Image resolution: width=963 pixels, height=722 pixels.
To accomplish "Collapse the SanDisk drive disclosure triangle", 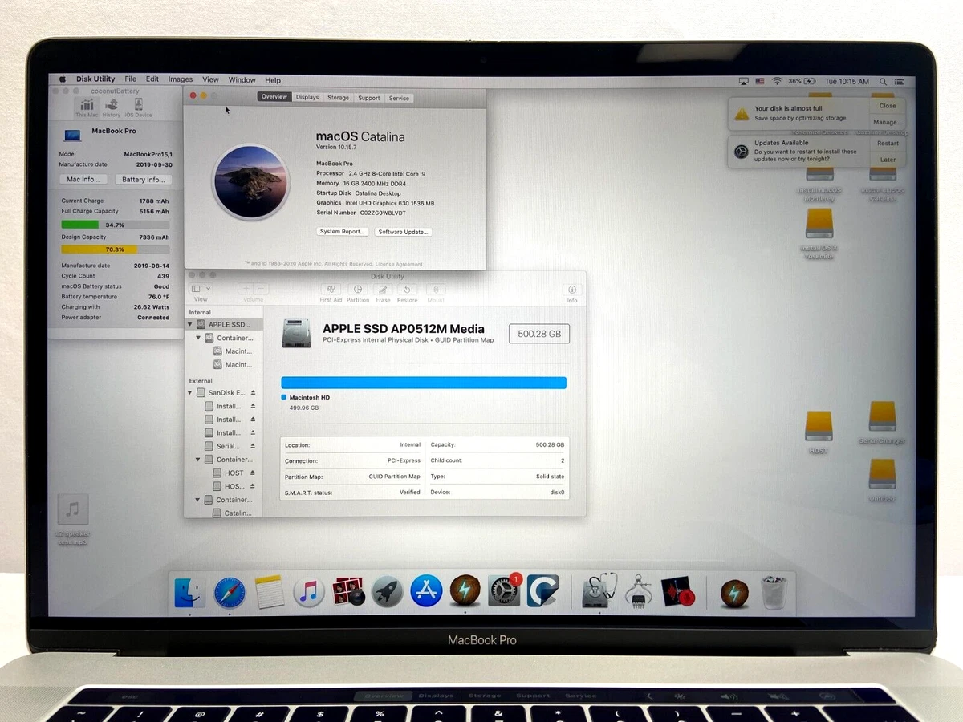I will 190,393.
